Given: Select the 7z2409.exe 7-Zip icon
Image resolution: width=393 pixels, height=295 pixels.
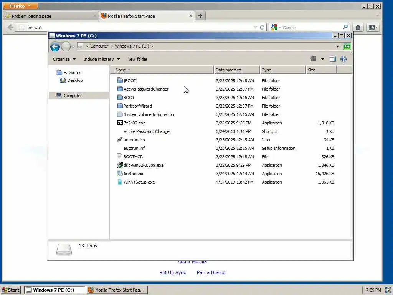Looking at the screenshot, I should tap(120, 123).
